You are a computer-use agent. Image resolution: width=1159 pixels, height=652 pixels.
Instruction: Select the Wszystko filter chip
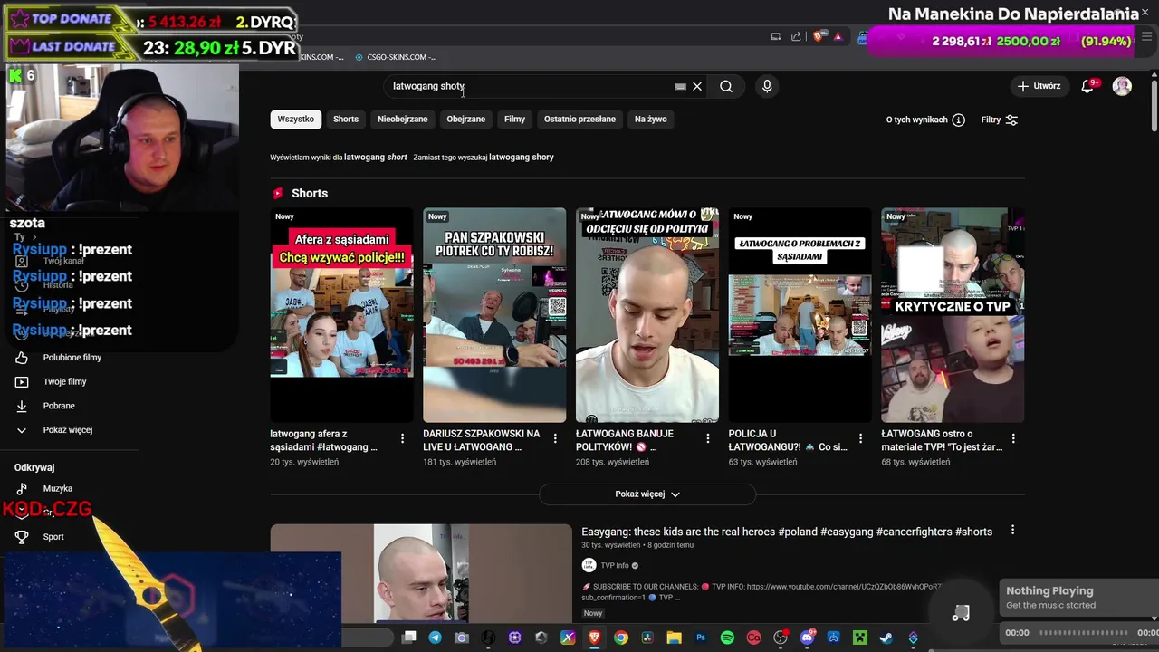click(295, 119)
